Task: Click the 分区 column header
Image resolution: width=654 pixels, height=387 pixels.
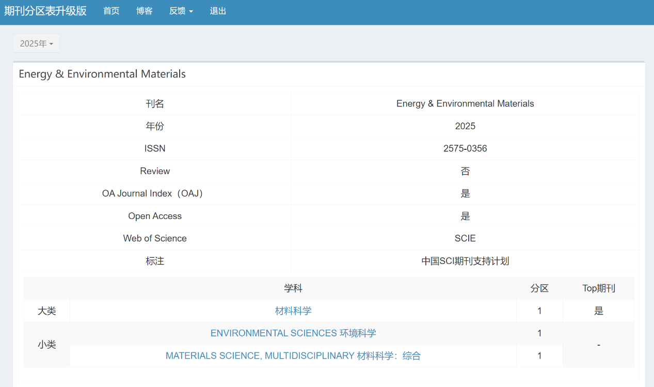Action: (539, 288)
